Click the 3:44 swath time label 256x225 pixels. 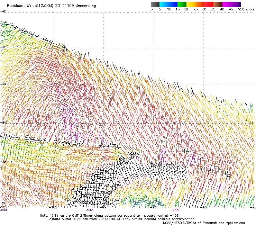coord(3,210)
